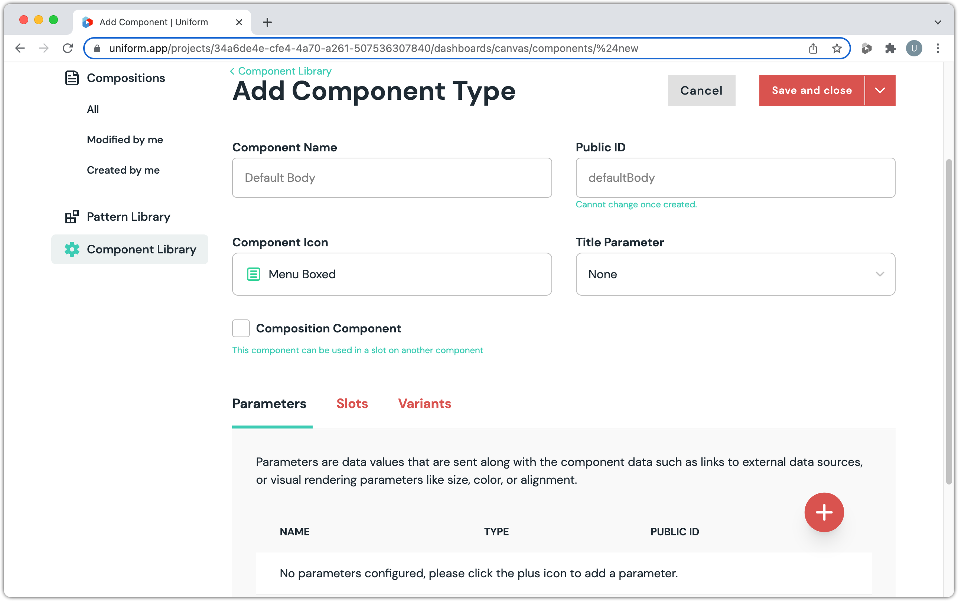Click the Compositions document icon in sidebar
The height and width of the screenshot is (601, 958).
[72, 78]
